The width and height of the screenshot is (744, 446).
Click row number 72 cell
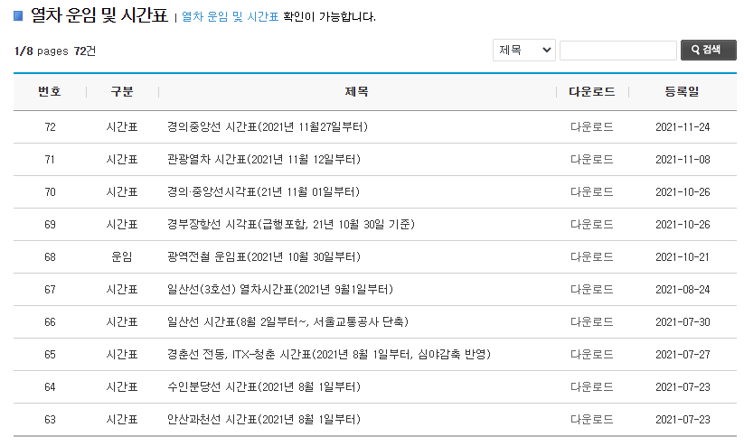pos(50,127)
